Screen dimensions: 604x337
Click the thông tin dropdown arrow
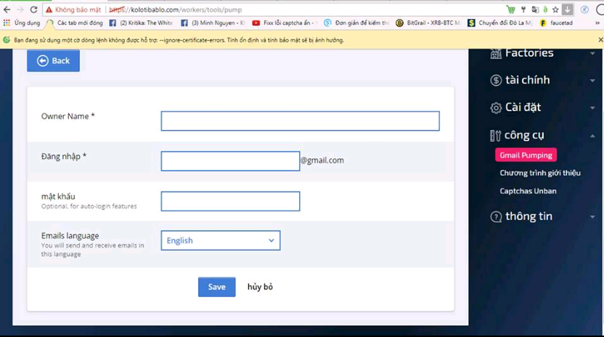[592, 217]
